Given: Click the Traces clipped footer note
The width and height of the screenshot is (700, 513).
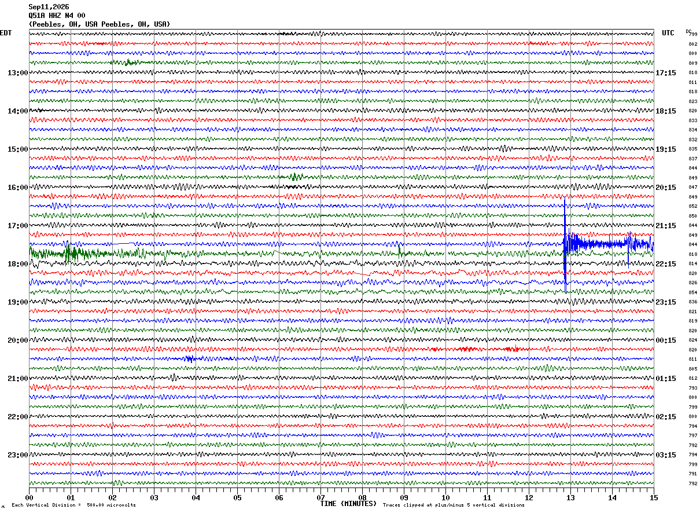Looking at the screenshot, I should coord(454,505).
